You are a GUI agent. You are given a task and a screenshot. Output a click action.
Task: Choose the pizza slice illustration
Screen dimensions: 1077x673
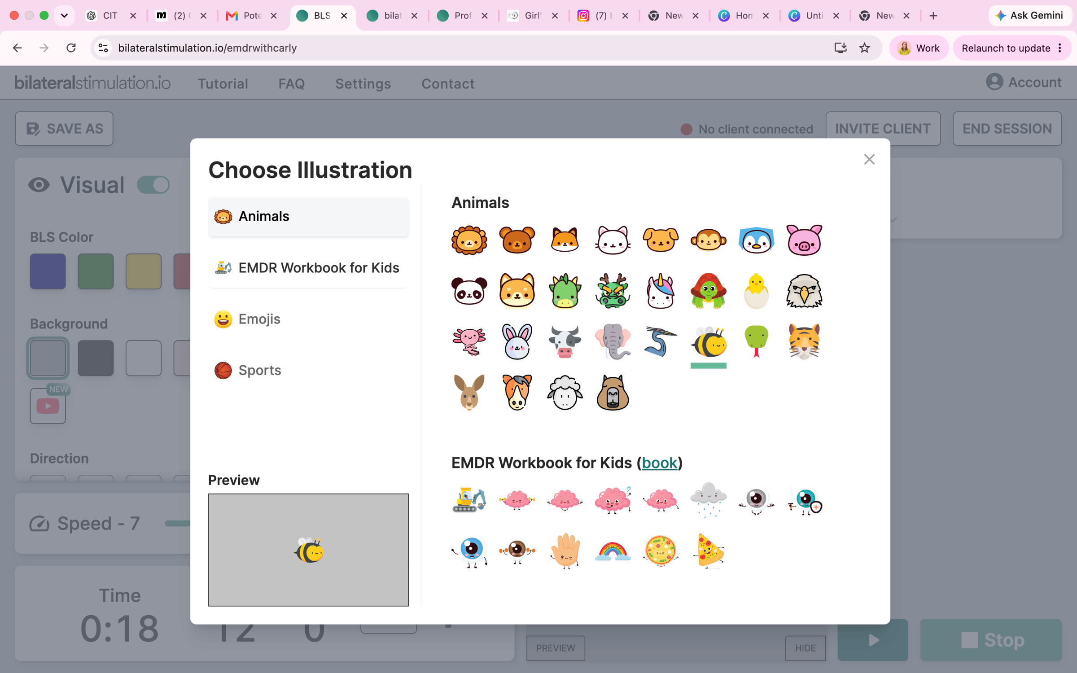[709, 551]
